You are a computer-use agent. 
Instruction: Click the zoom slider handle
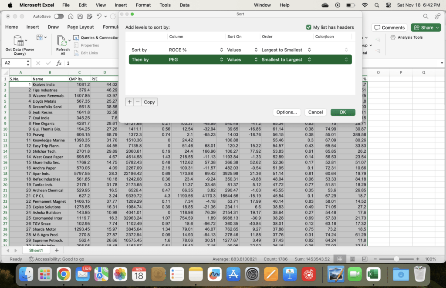tap(396, 259)
